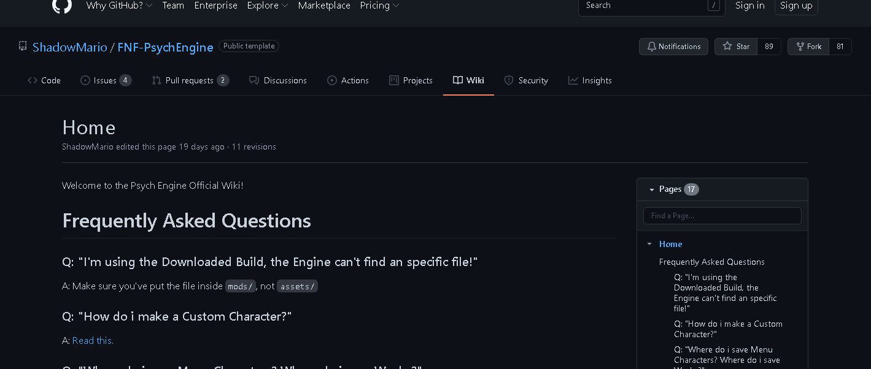Viewport: 871px width, 369px height.
Task: Open the forks count 81
Action: point(840,47)
